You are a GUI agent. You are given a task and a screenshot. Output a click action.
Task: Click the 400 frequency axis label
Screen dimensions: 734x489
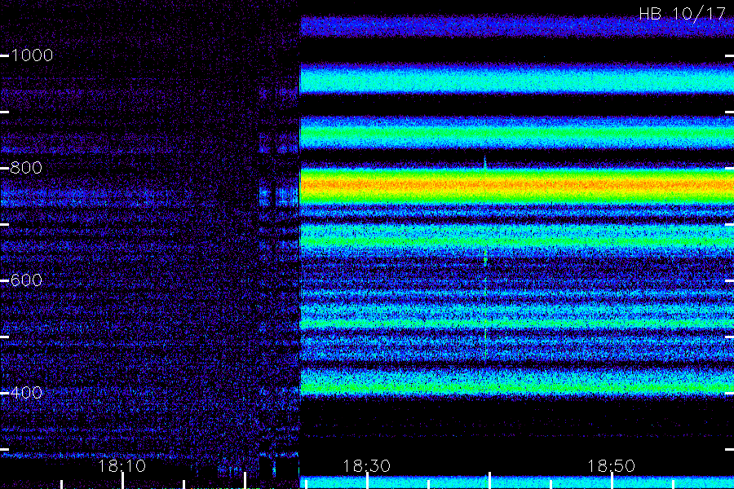click(26, 393)
